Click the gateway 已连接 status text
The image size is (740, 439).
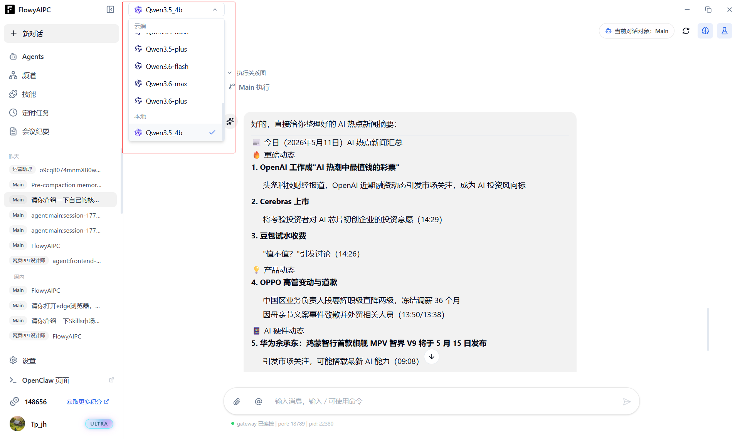tap(255, 424)
